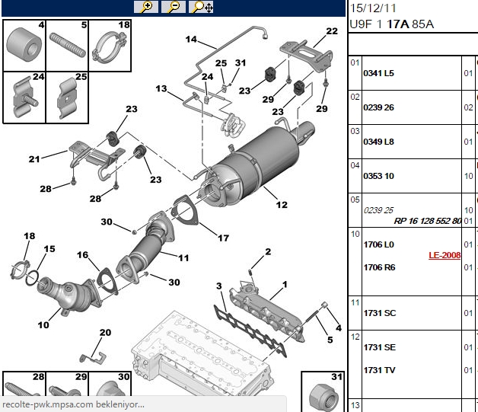Click part number 1706 L0
The width and height of the screenshot is (478, 412).
pos(378,244)
